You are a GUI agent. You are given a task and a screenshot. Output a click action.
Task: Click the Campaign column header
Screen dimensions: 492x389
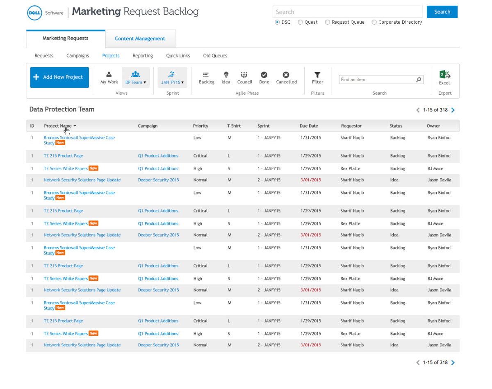point(148,126)
